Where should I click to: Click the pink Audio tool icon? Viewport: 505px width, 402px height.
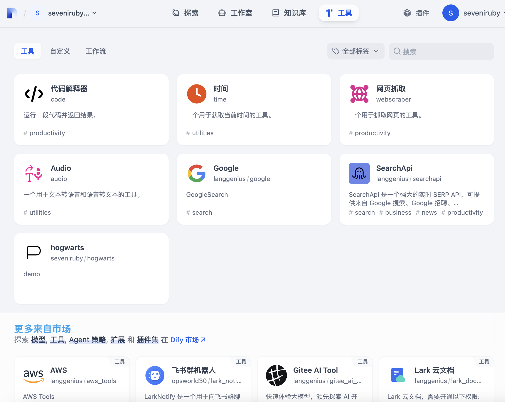pos(34,173)
